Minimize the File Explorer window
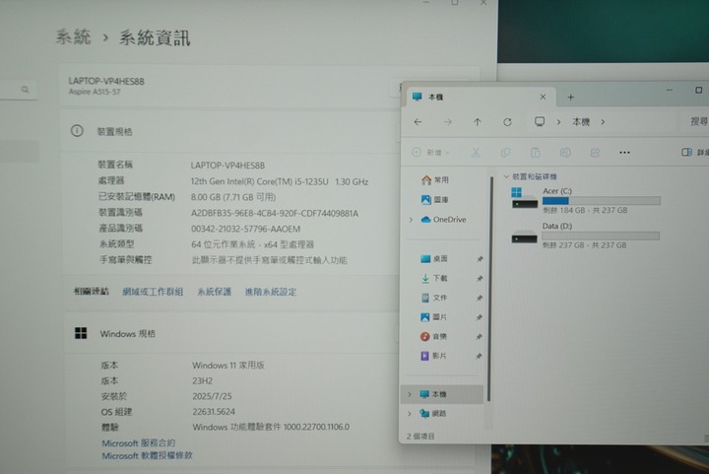This screenshot has height=474, width=709. coord(670,91)
